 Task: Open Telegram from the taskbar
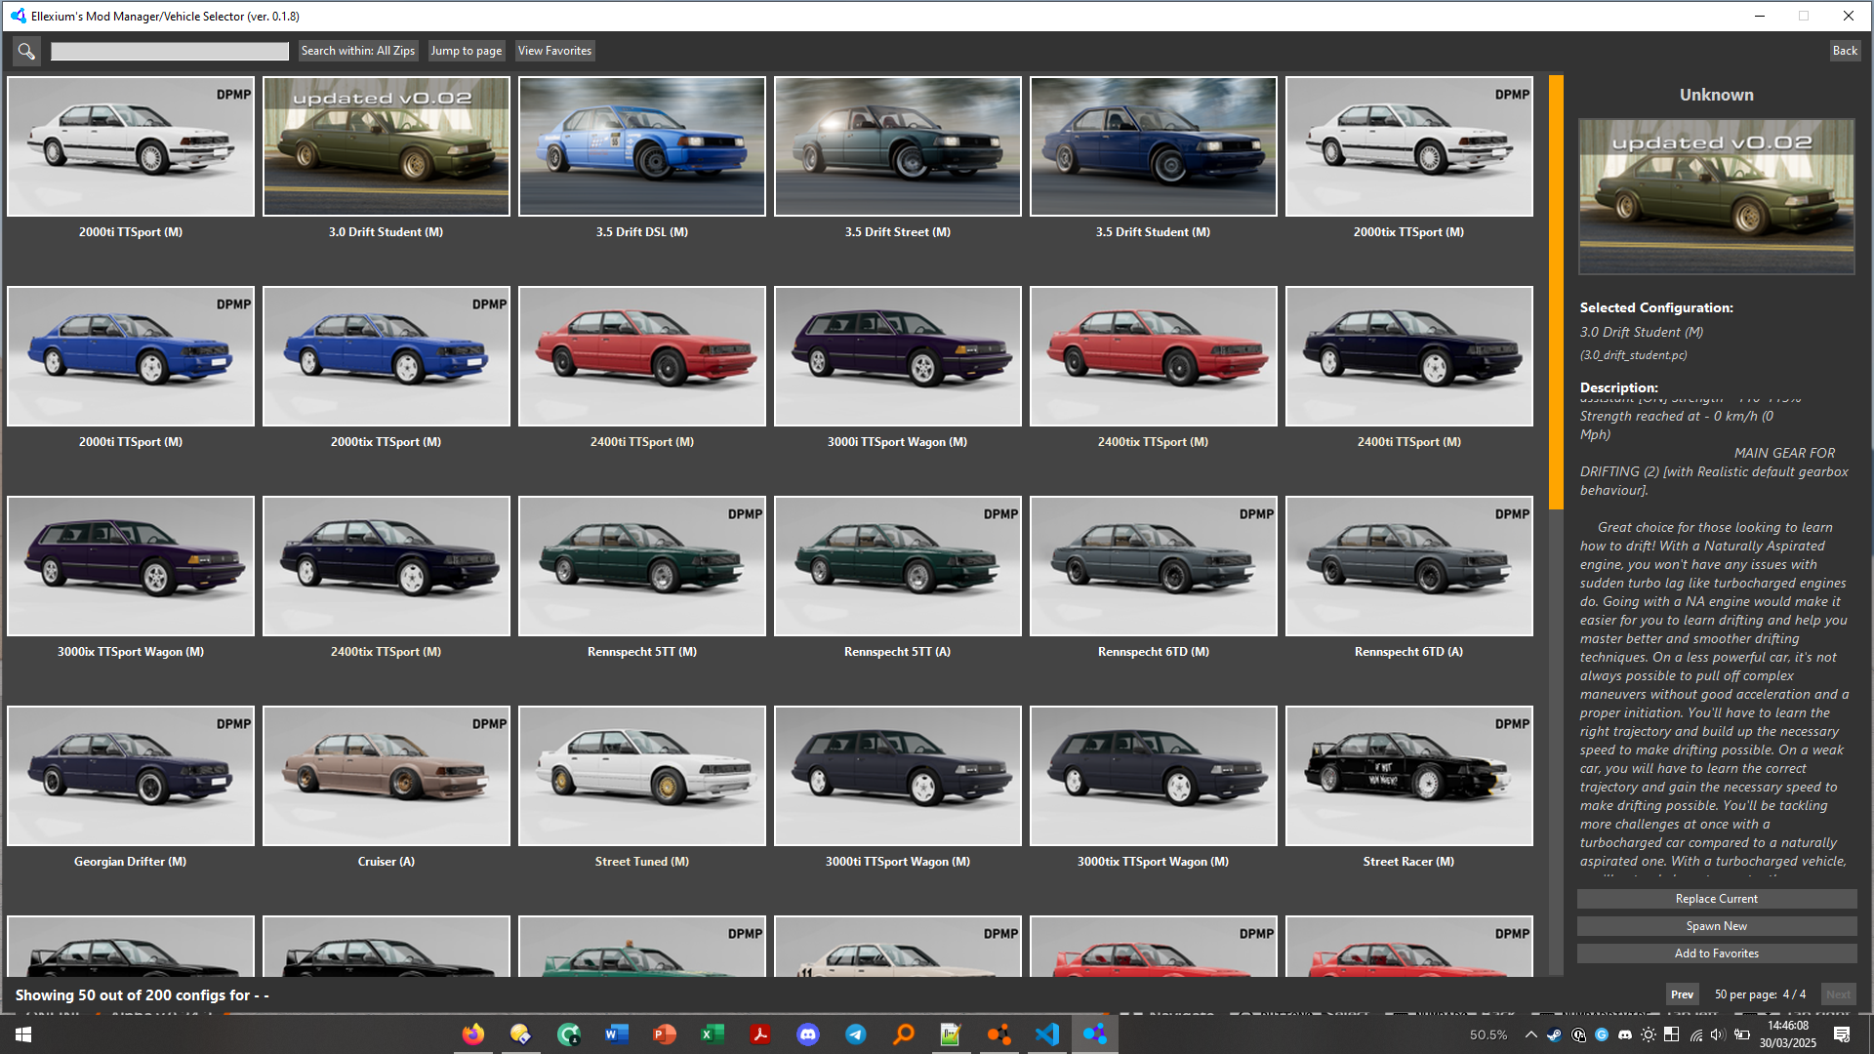coord(856,1034)
